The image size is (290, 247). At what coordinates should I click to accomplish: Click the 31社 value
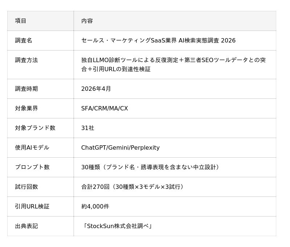[88, 128]
